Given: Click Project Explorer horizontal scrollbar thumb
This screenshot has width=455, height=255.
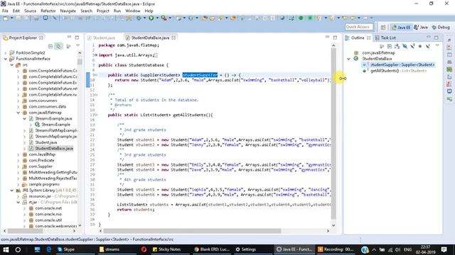Looking at the screenshot, I should tap(26, 231).
